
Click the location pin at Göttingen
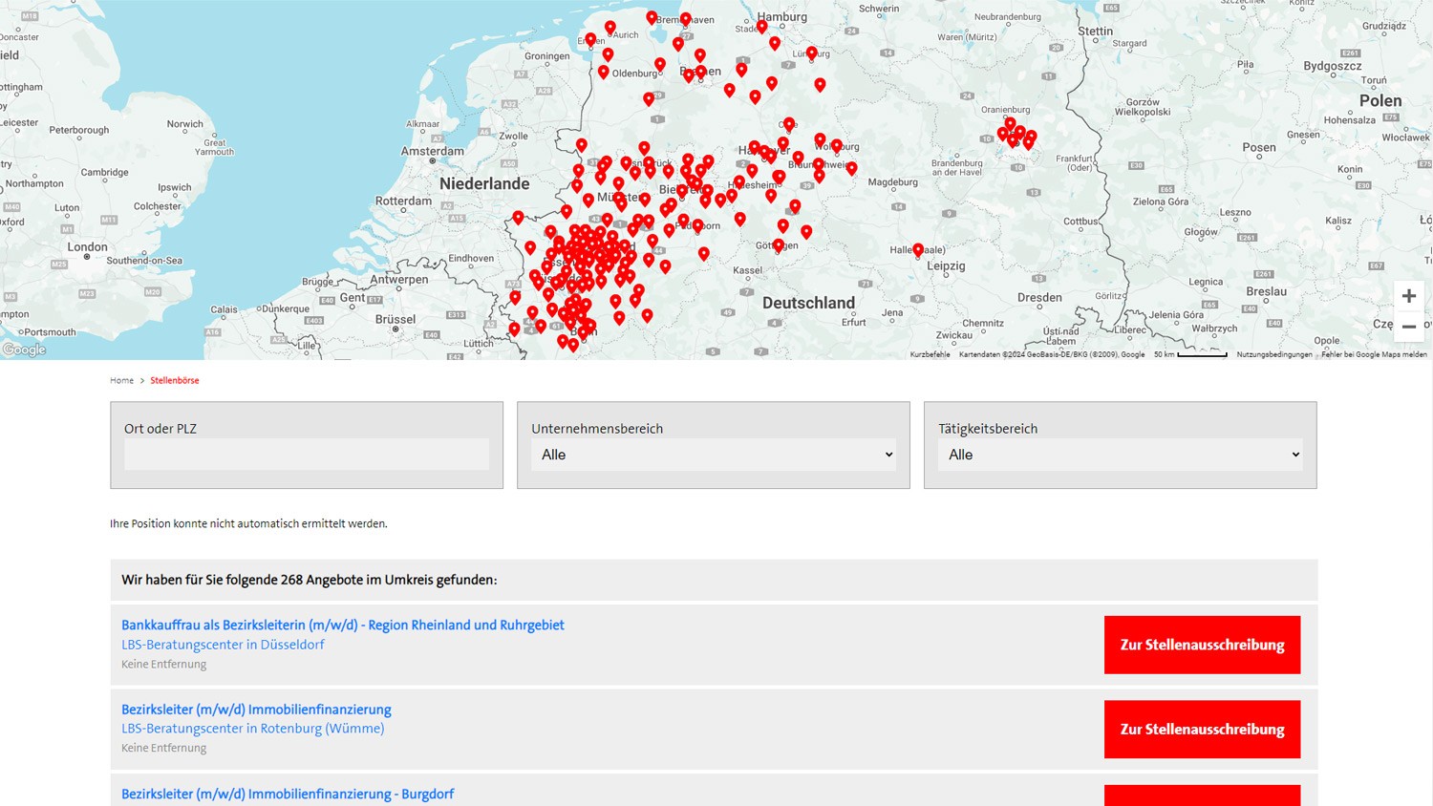point(779,245)
